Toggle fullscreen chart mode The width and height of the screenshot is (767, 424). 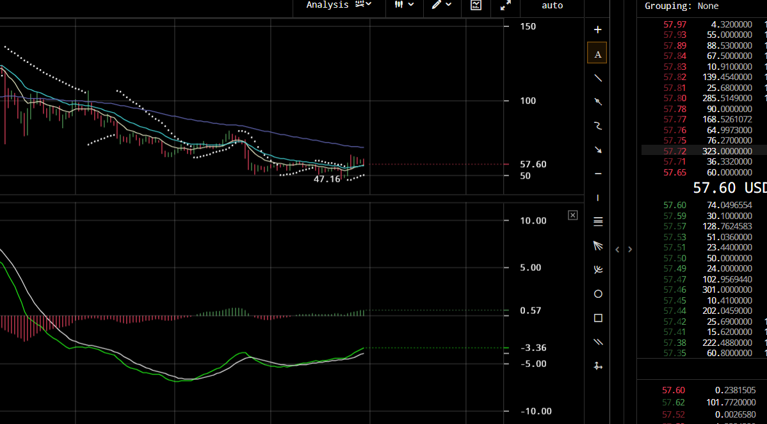coord(505,5)
